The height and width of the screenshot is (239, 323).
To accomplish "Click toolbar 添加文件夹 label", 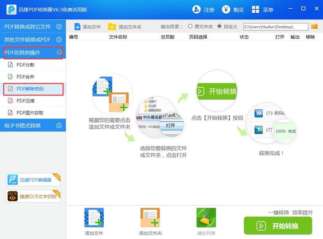I will [130, 27].
